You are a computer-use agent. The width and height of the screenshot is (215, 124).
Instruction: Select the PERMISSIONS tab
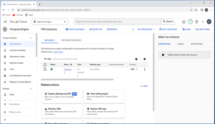[x=164, y=44]
